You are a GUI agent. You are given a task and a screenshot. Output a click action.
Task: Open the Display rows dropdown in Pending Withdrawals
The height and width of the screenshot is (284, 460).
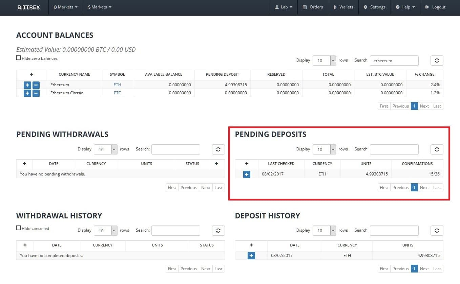coord(105,149)
